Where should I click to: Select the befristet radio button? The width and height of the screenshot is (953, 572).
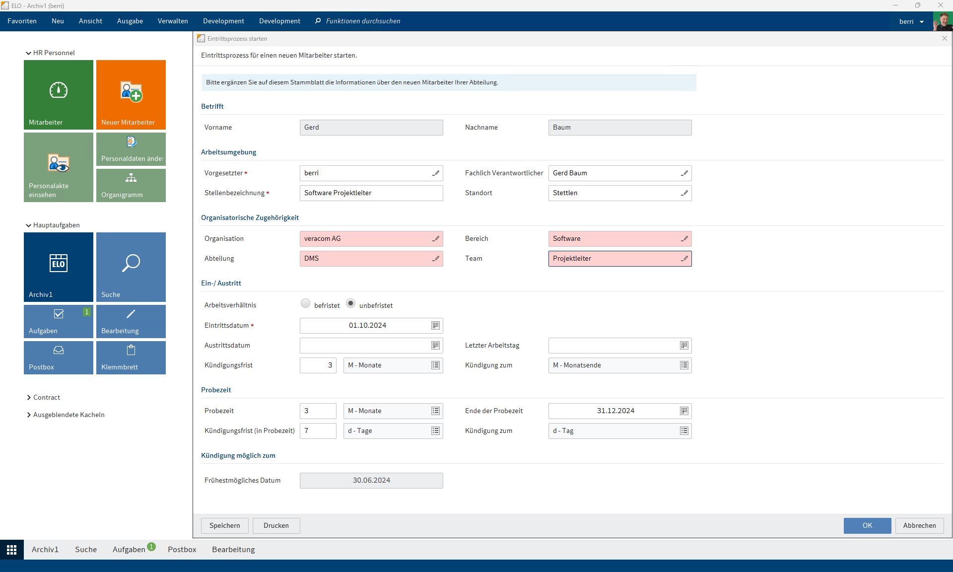coord(305,303)
